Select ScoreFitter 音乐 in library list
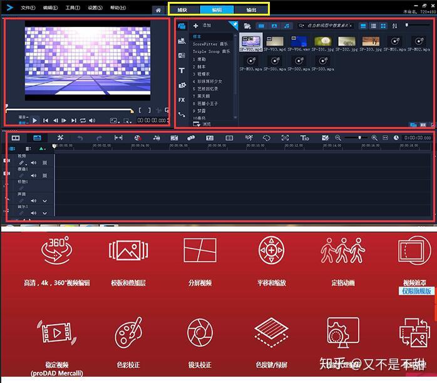 coord(210,44)
